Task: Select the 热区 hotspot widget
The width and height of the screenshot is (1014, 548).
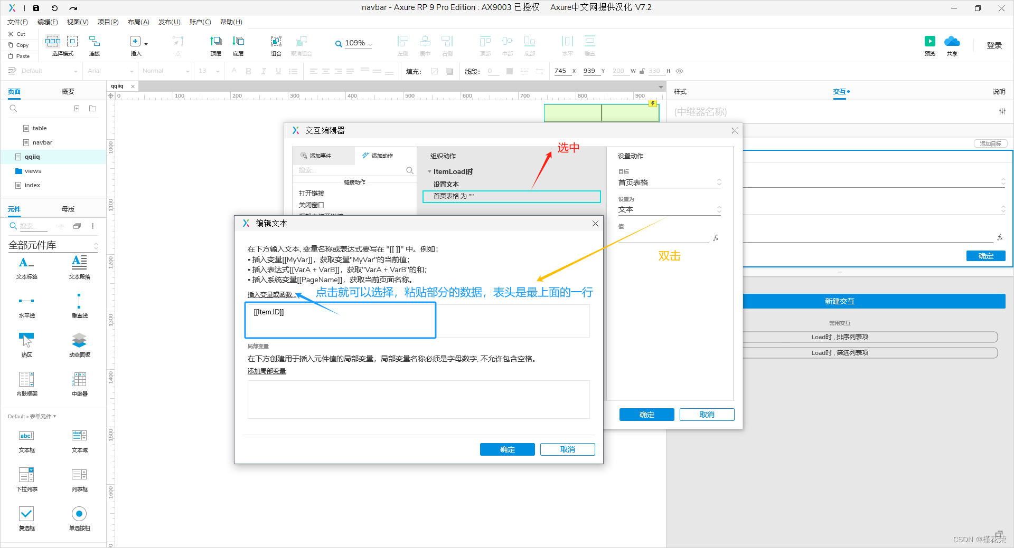Action: 26,345
